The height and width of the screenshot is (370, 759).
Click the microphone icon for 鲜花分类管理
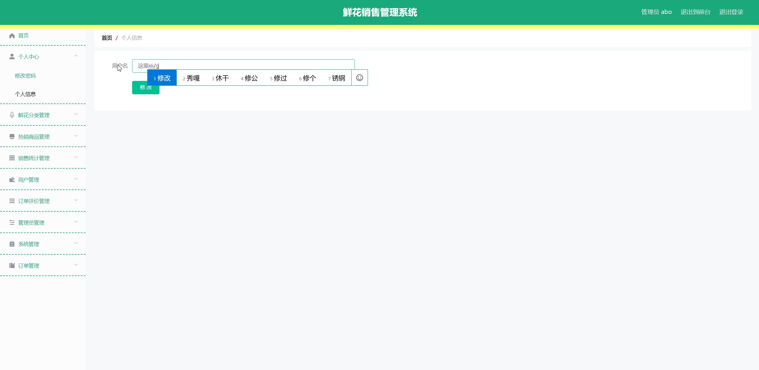pos(12,115)
